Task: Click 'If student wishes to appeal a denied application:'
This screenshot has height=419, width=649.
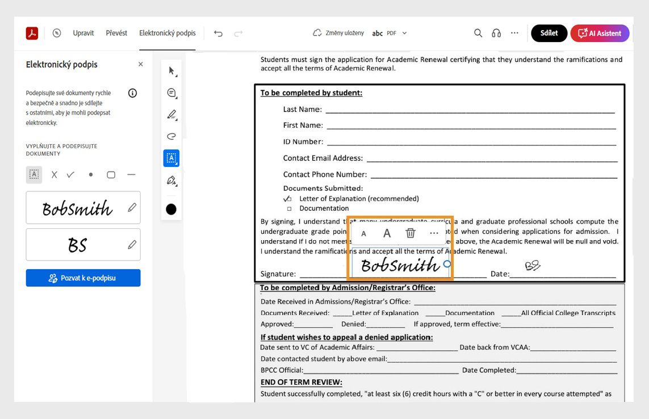Action: pyautogui.click(x=347, y=337)
